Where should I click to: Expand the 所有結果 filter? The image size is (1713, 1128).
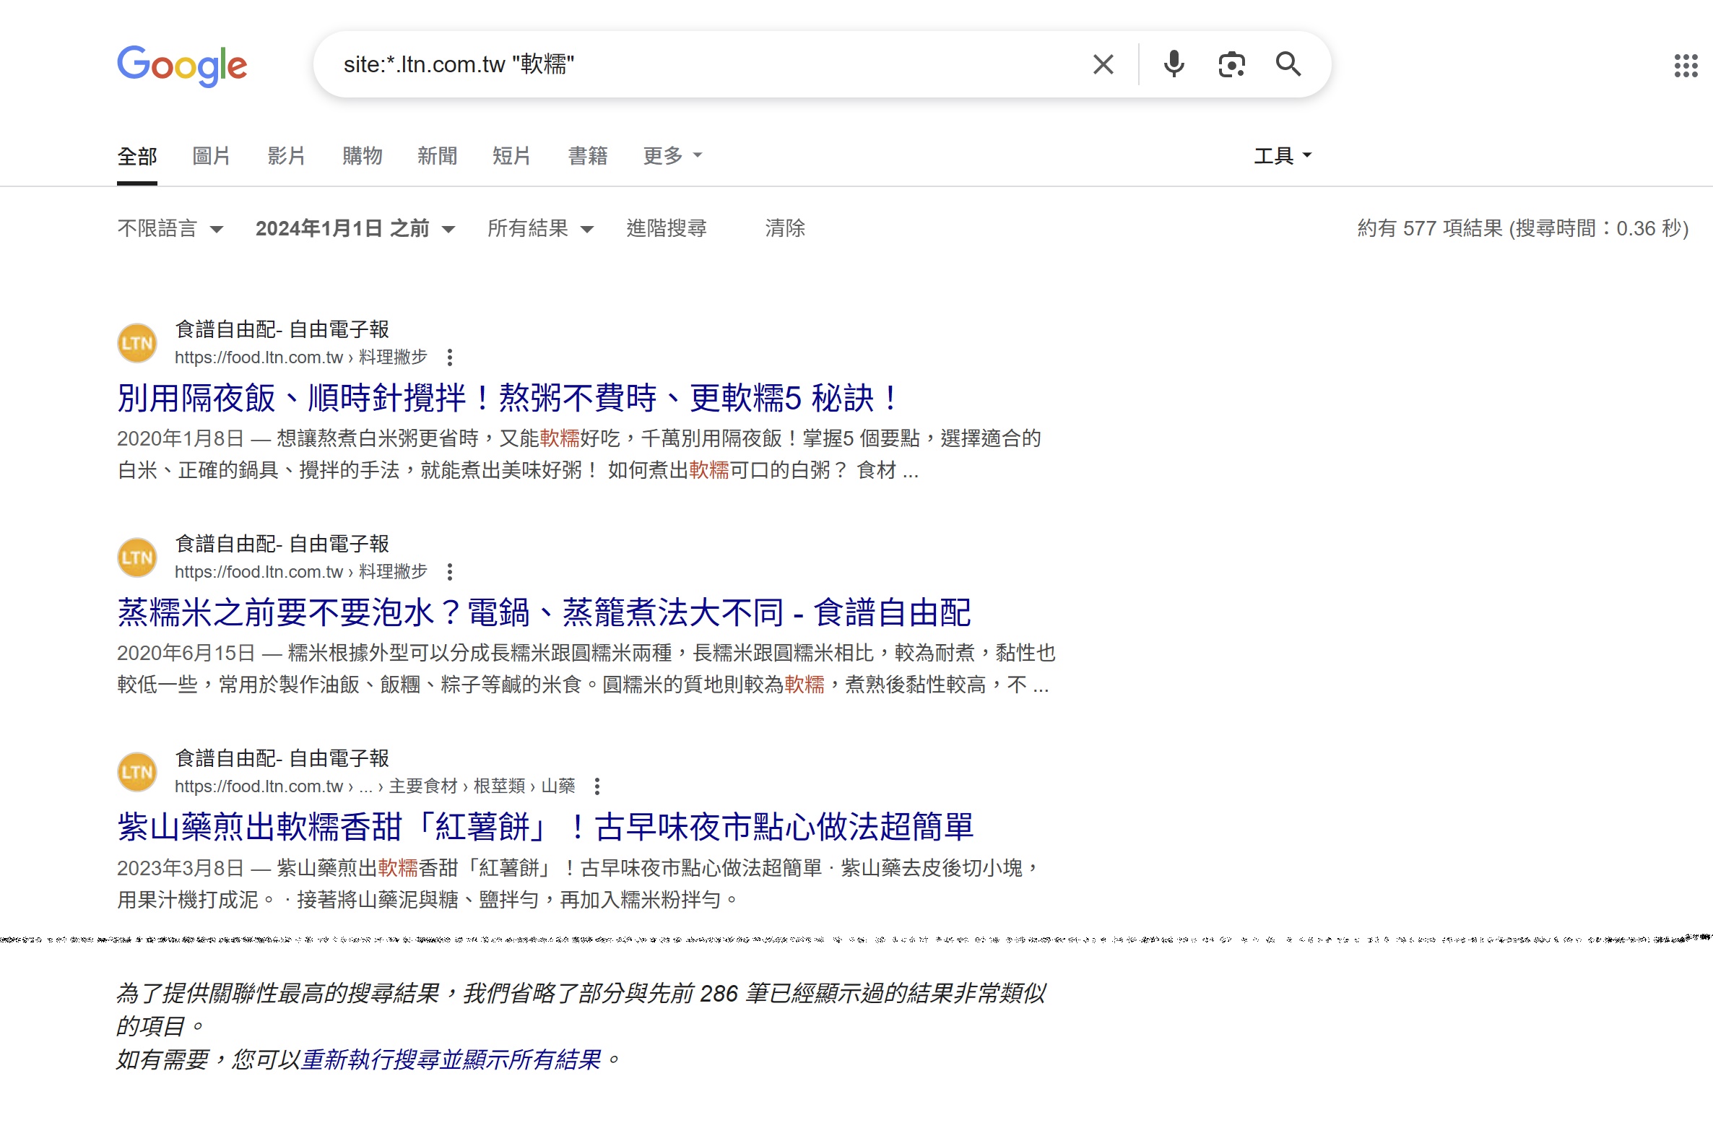tap(540, 229)
